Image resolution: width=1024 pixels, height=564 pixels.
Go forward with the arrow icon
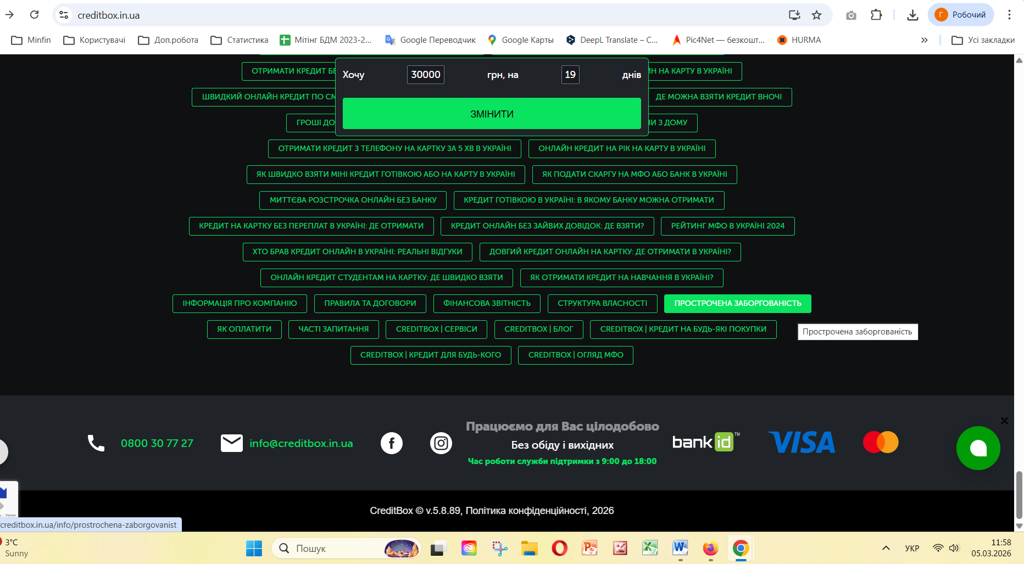click(x=9, y=15)
